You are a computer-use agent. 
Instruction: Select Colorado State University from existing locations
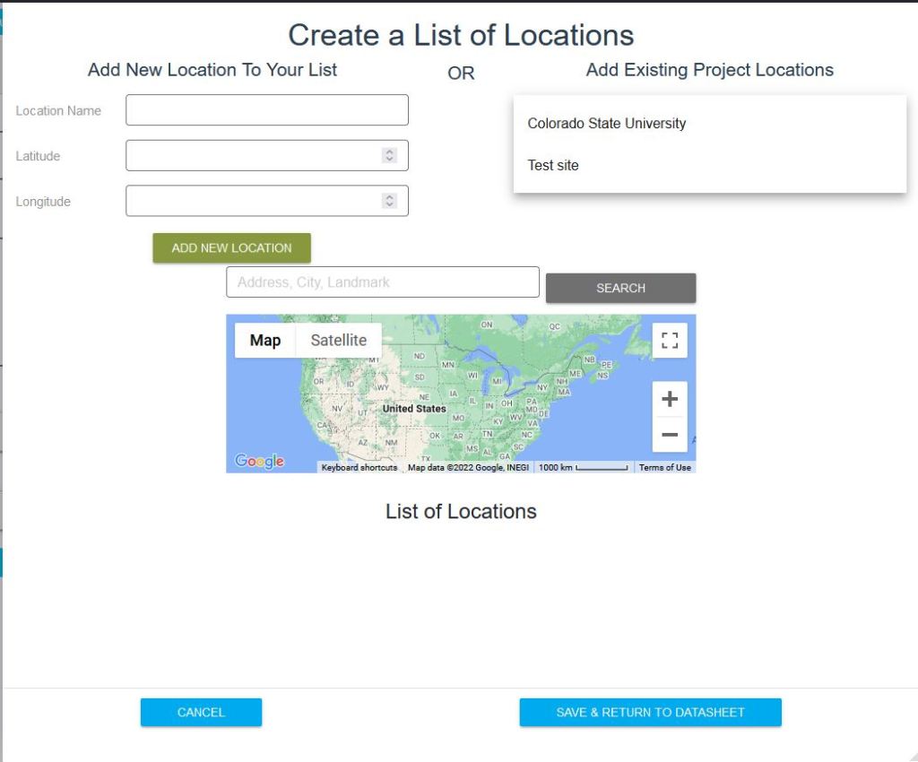point(606,124)
